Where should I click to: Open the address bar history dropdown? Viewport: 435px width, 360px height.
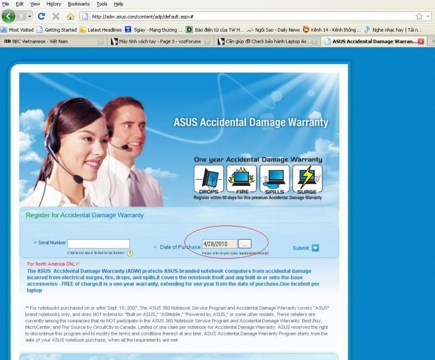[x=428, y=16]
